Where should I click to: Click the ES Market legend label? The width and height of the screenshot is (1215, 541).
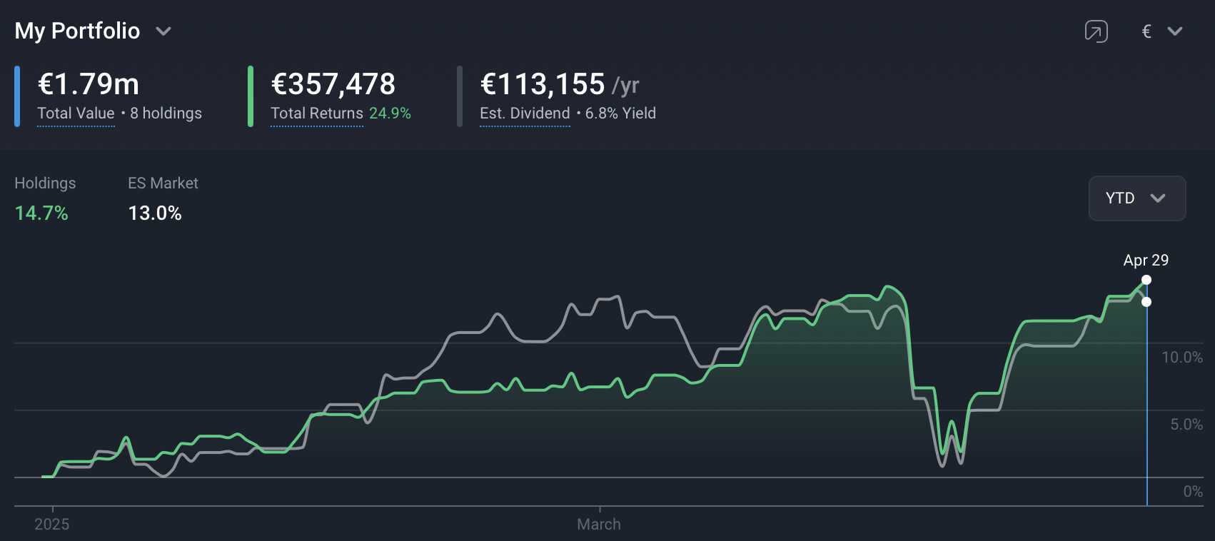tap(163, 183)
